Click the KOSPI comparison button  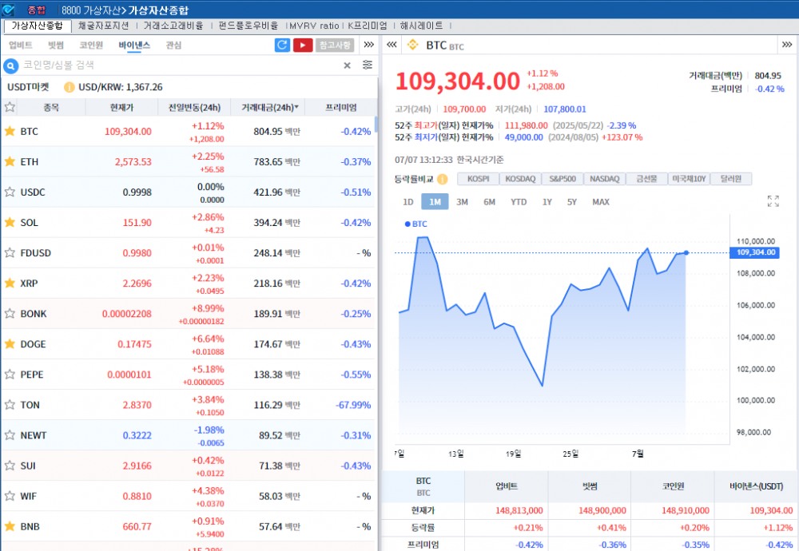click(x=479, y=178)
